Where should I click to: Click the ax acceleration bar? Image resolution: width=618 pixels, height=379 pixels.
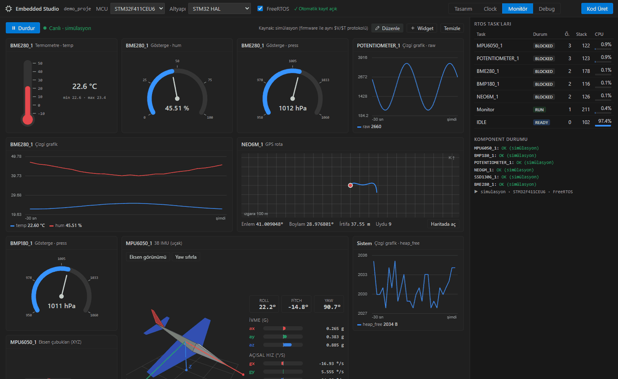click(x=283, y=328)
